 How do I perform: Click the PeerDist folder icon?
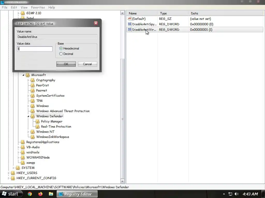coord(33,85)
